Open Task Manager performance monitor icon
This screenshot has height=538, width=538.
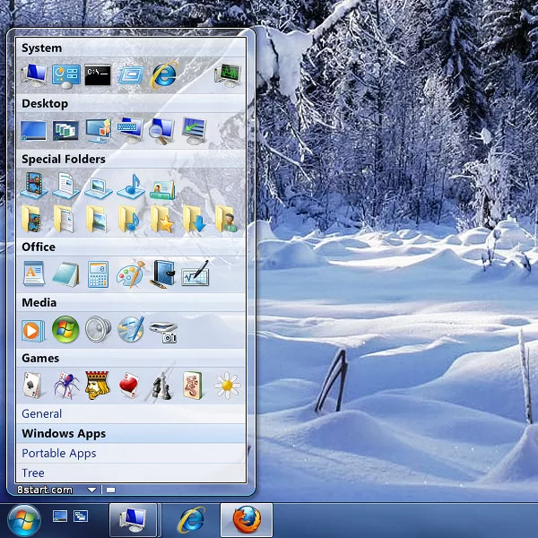pos(228,74)
